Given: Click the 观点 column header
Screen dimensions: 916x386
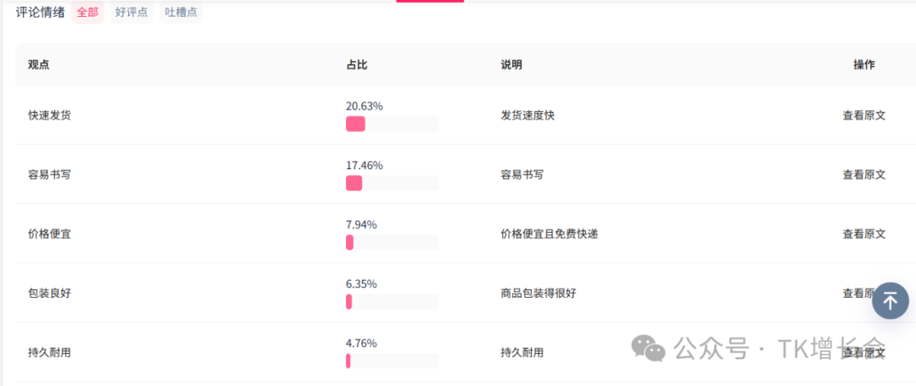Looking at the screenshot, I should (x=39, y=64).
